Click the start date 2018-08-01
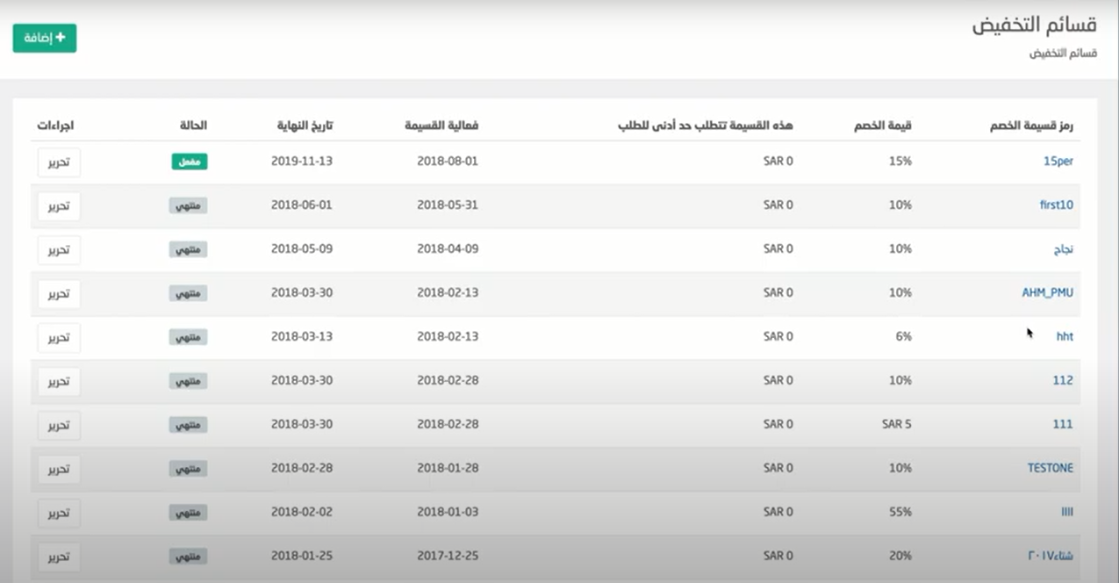This screenshot has height=583, width=1119. 448,162
